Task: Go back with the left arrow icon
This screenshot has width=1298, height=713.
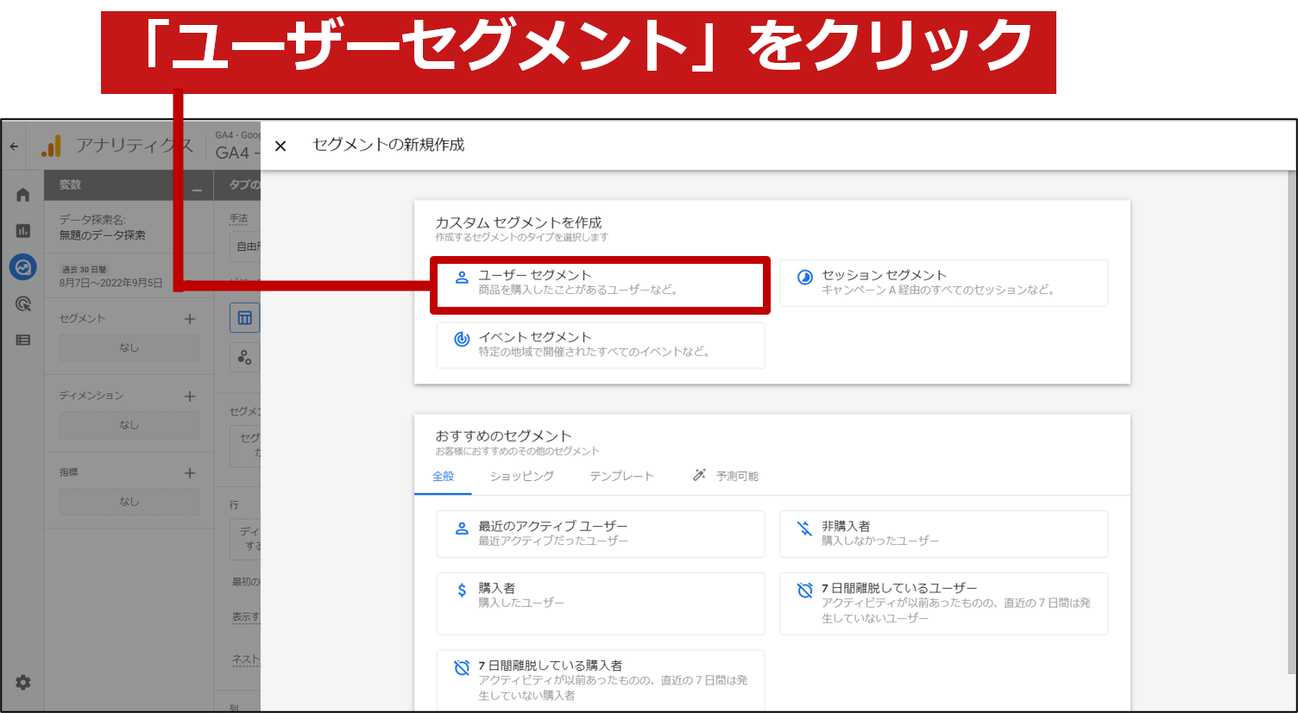Action: coord(14,146)
